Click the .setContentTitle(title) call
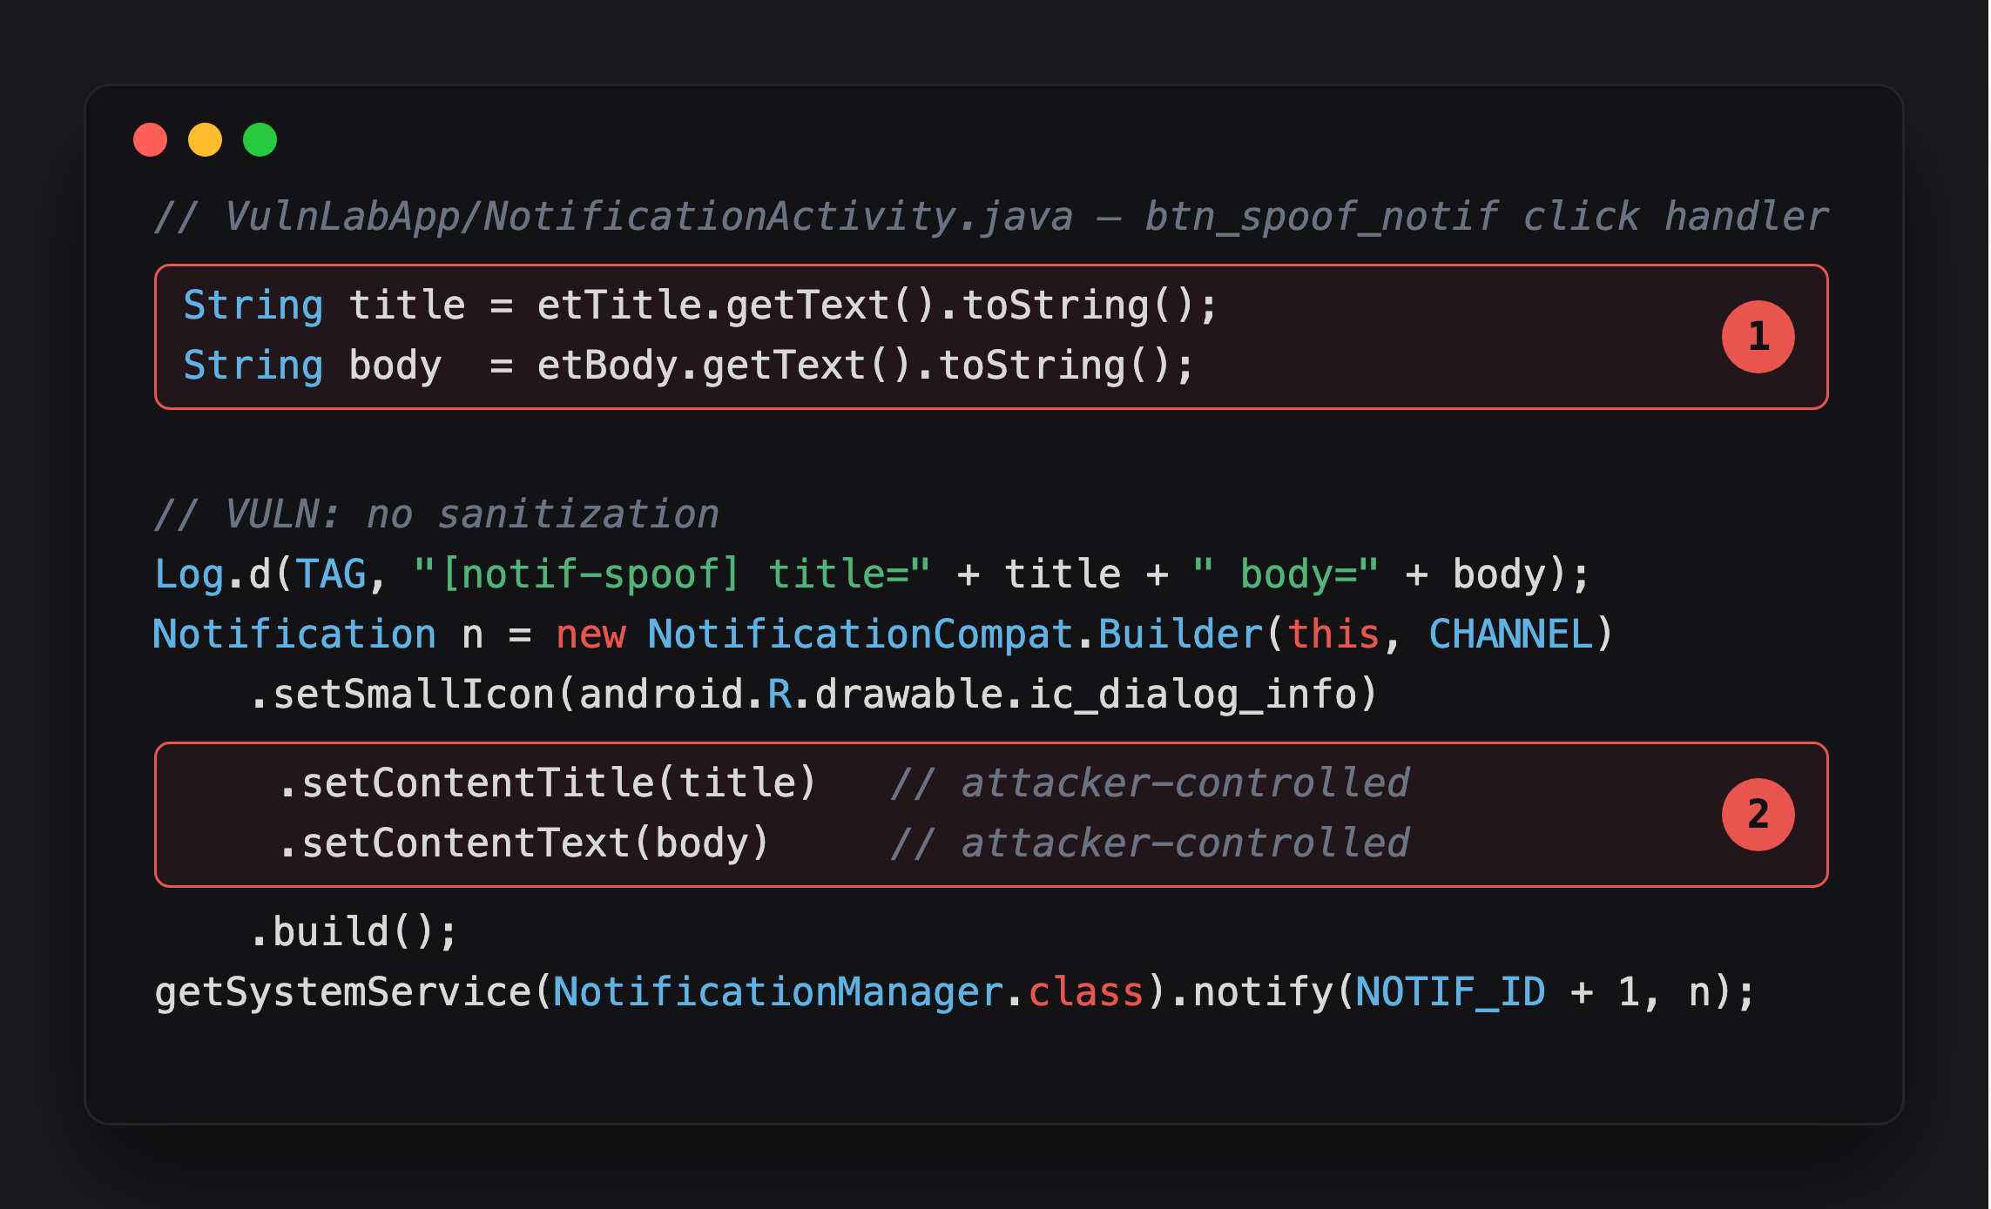The image size is (1991, 1209). (547, 783)
